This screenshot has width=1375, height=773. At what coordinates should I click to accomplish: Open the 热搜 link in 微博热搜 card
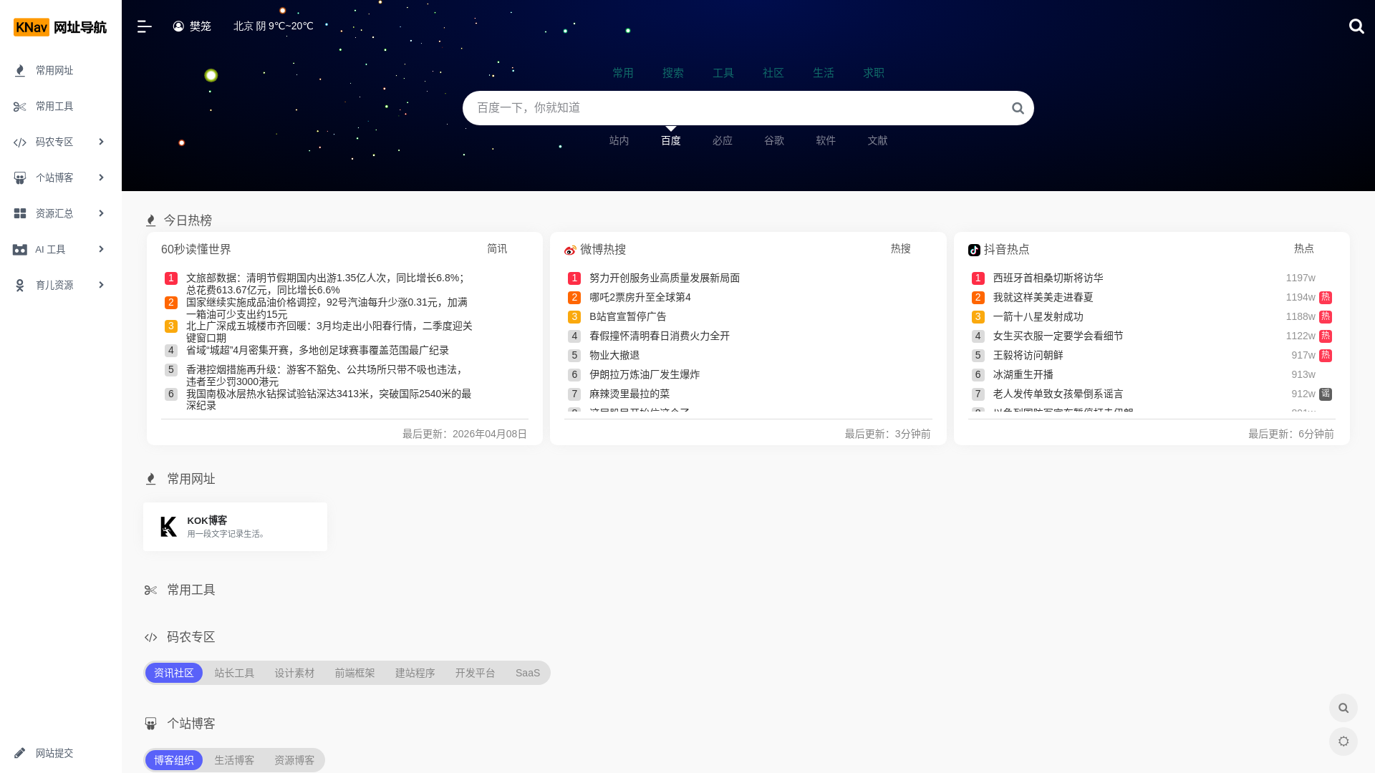click(901, 248)
